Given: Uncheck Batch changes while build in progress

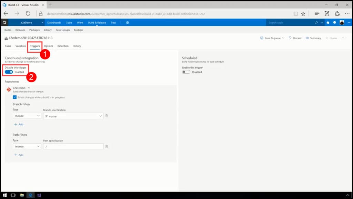Looking at the screenshot, I should pos(14,97).
